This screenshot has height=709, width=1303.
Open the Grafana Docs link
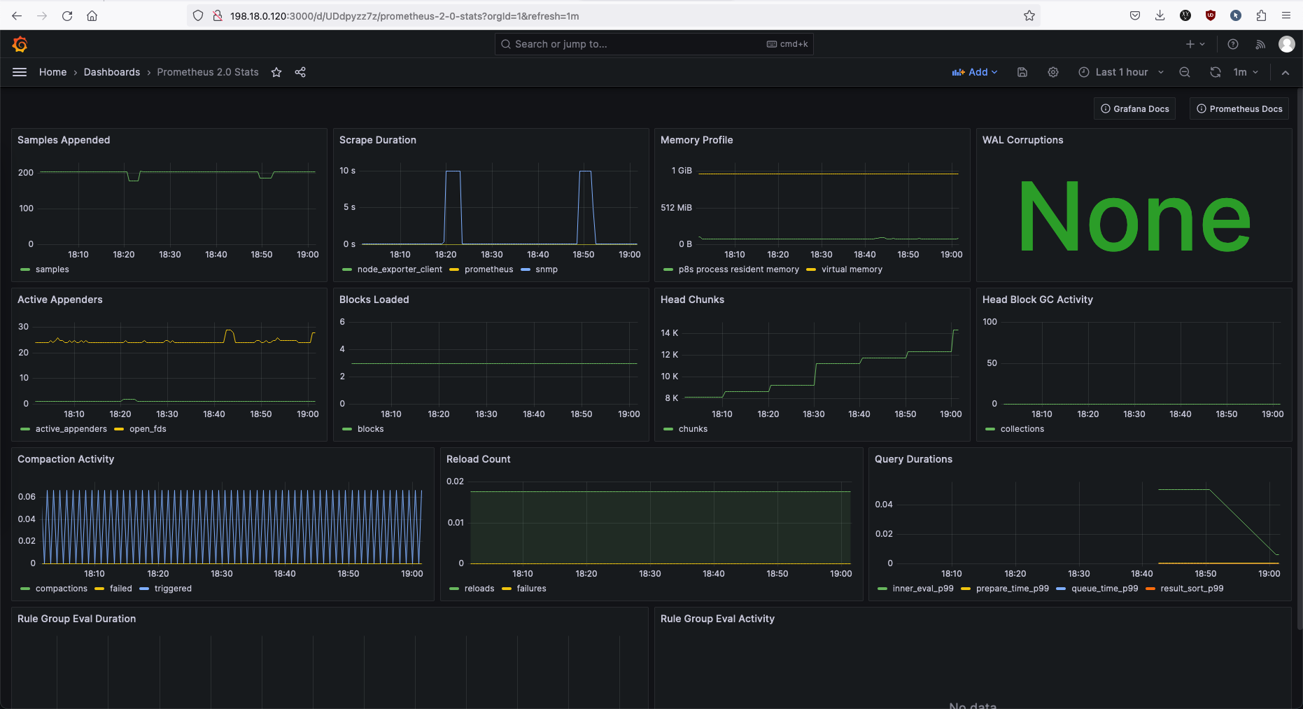coord(1134,108)
